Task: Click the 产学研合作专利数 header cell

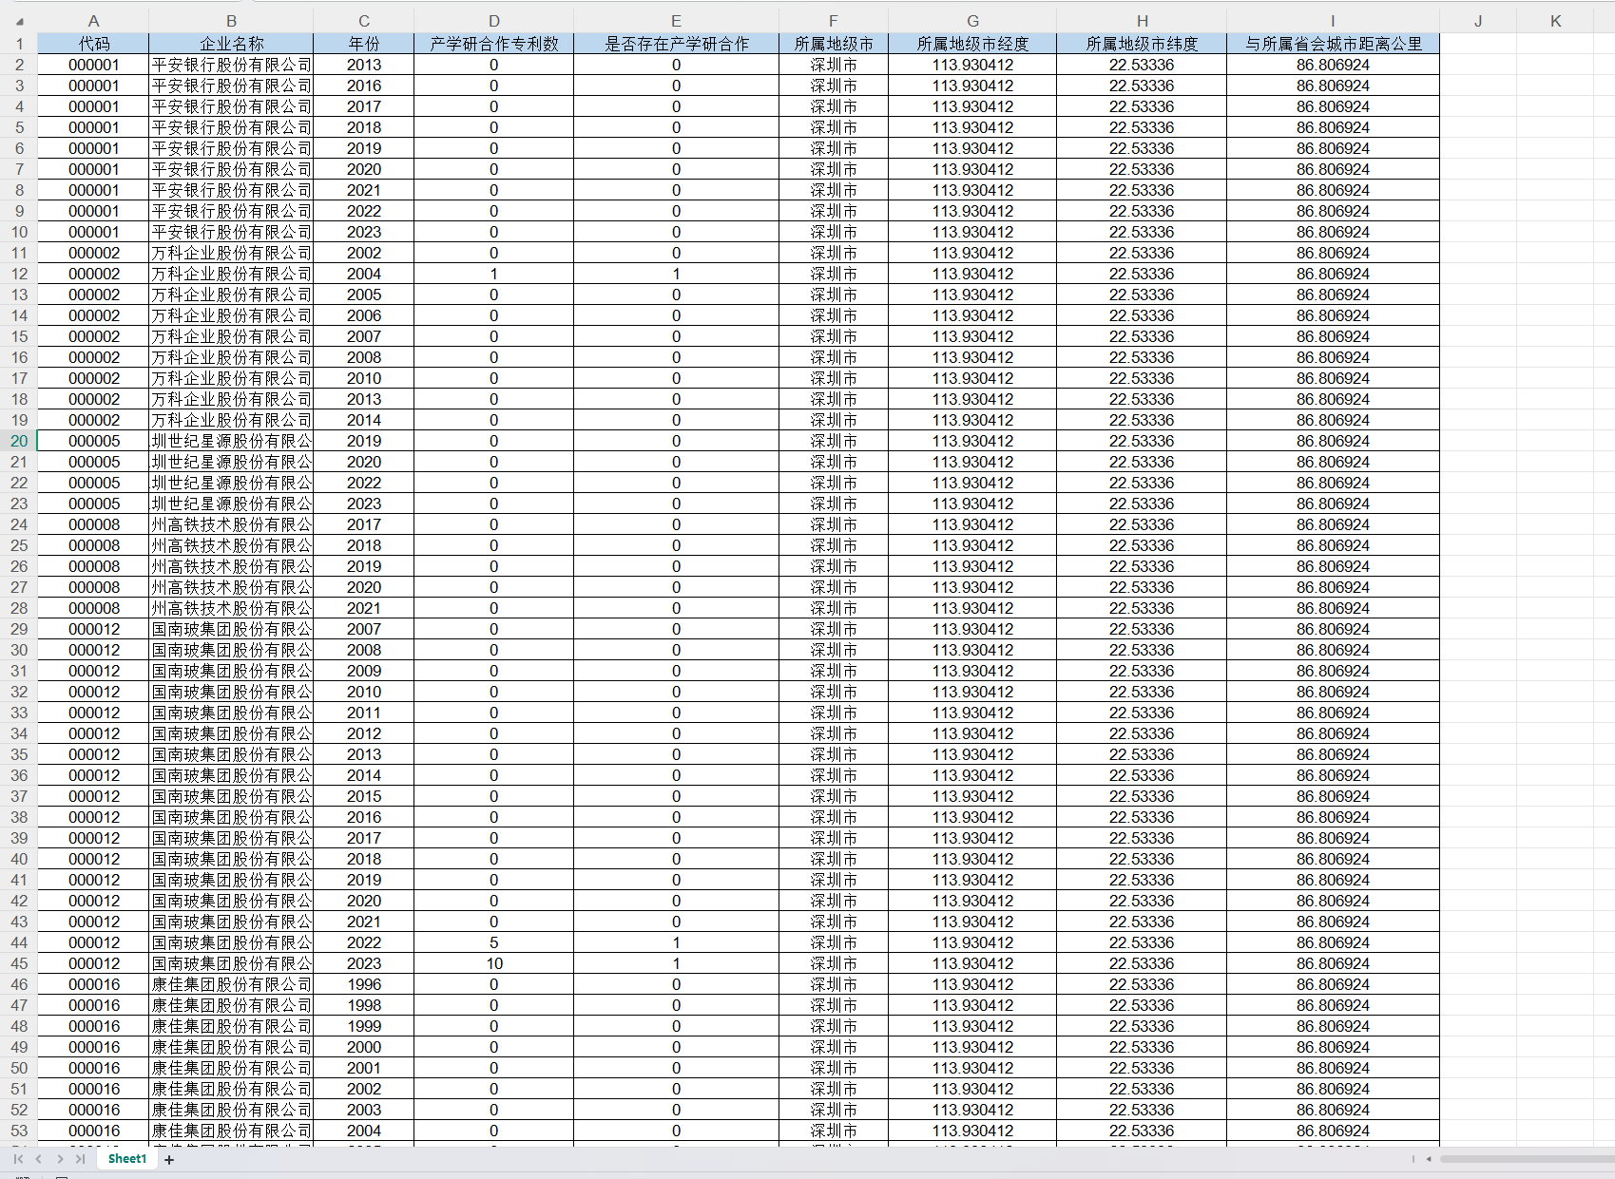Action: pyautogui.click(x=494, y=44)
